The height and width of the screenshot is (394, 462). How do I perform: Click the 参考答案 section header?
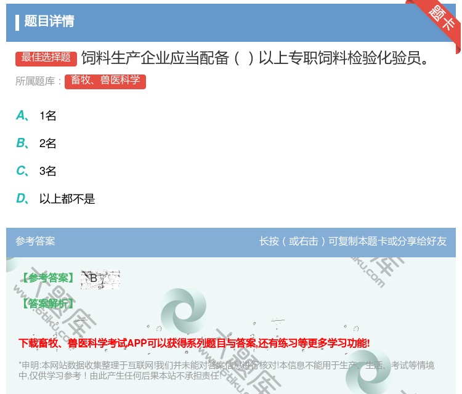click(35, 241)
